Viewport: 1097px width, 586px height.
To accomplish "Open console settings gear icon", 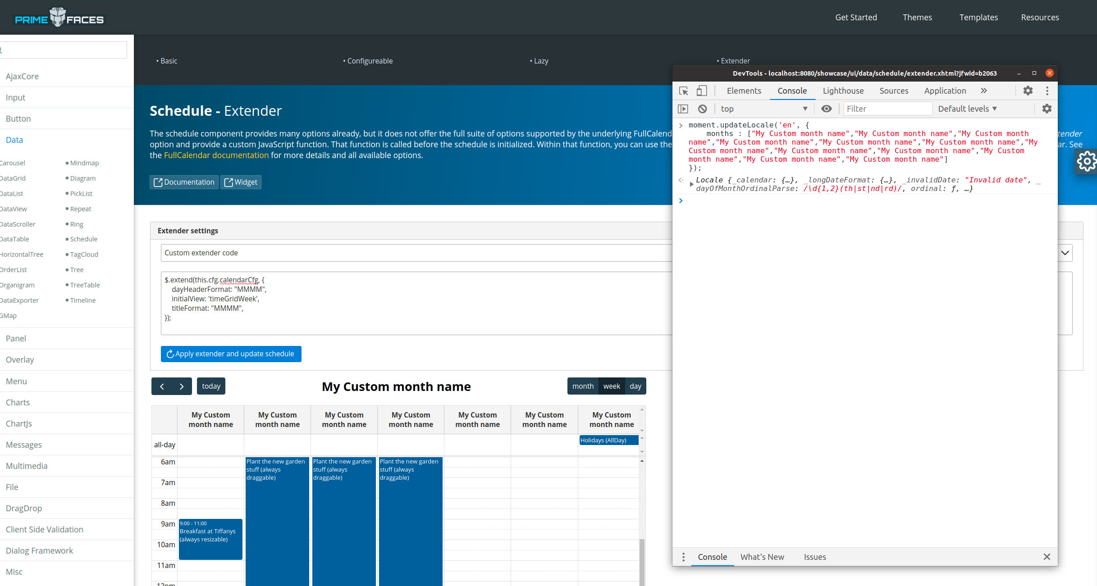I will tap(1047, 109).
